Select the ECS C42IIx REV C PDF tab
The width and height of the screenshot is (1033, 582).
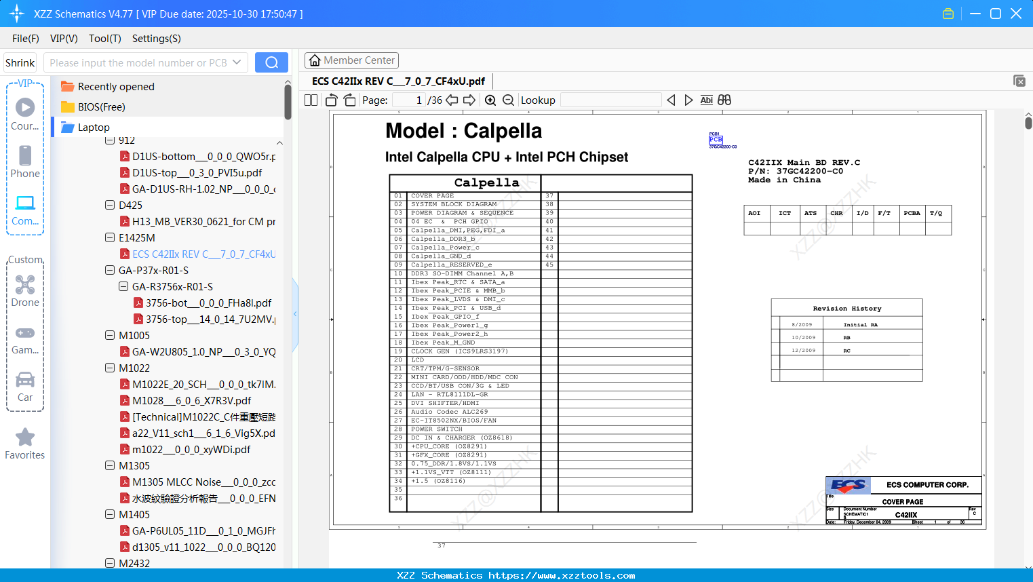(399, 81)
